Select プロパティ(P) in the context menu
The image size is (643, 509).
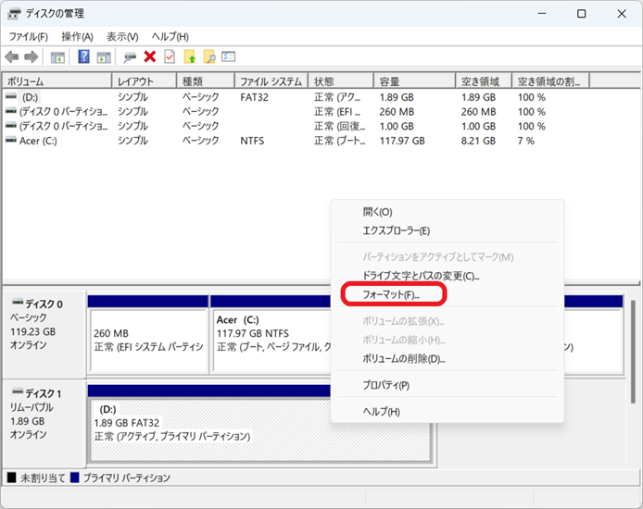385,385
